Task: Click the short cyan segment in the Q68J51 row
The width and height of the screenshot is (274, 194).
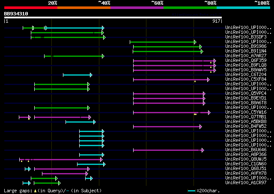Action: 28,169
